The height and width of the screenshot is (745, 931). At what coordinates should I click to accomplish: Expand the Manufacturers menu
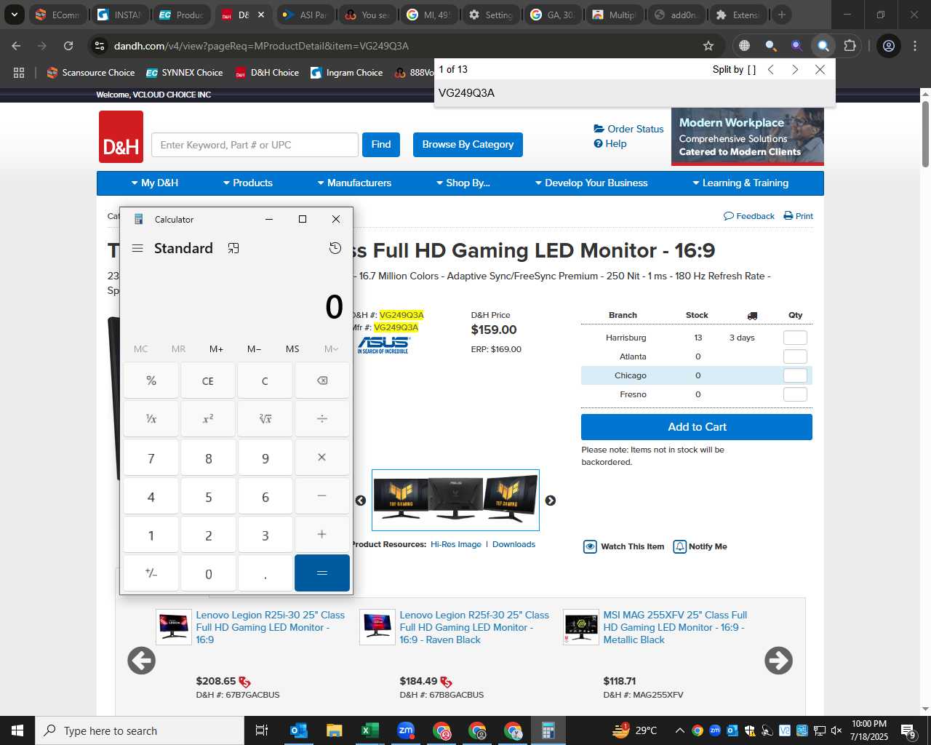(x=355, y=183)
